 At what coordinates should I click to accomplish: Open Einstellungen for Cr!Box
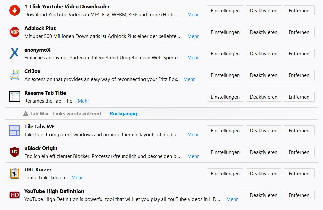point(225,75)
